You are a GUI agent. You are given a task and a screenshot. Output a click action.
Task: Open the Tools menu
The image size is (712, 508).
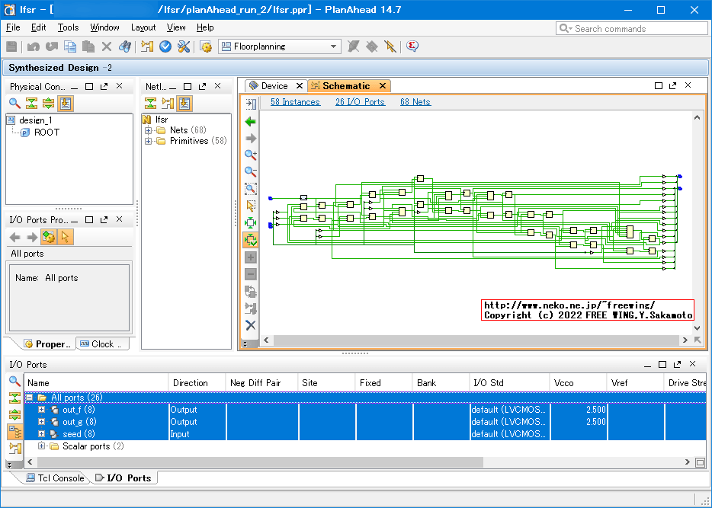[x=68, y=27]
